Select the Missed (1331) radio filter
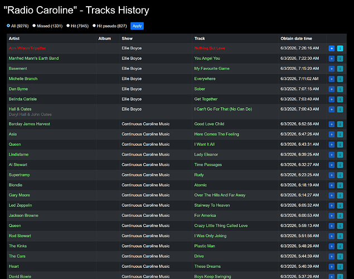Image resolution: width=354 pixels, height=279 pixels. pos(34,26)
